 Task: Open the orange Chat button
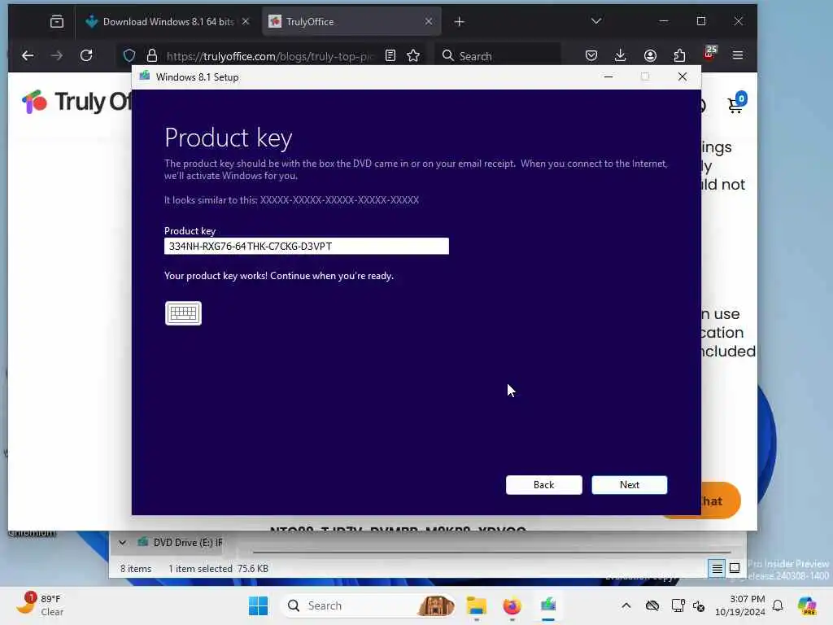click(721, 500)
